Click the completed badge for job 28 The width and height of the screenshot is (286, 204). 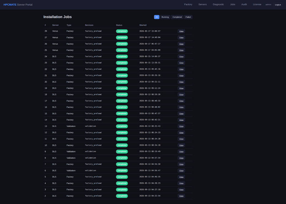[122, 31]
